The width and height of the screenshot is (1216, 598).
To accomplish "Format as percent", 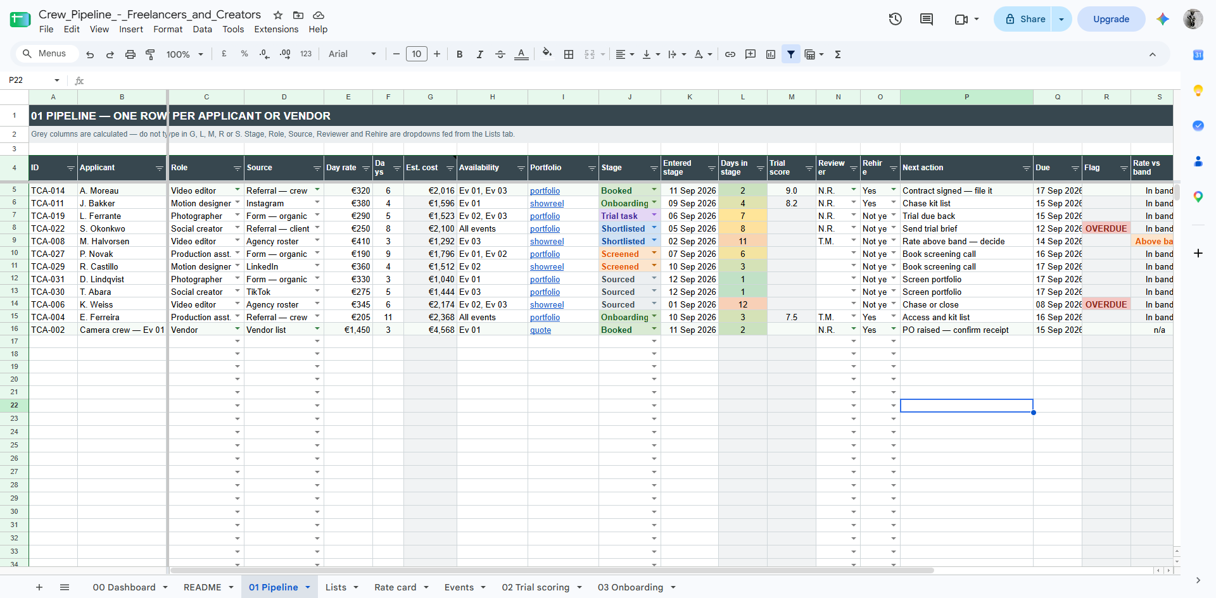I will tap(244, 54).
